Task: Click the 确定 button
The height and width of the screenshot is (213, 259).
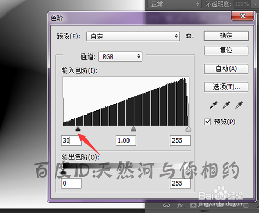Action: coord(226,36)
